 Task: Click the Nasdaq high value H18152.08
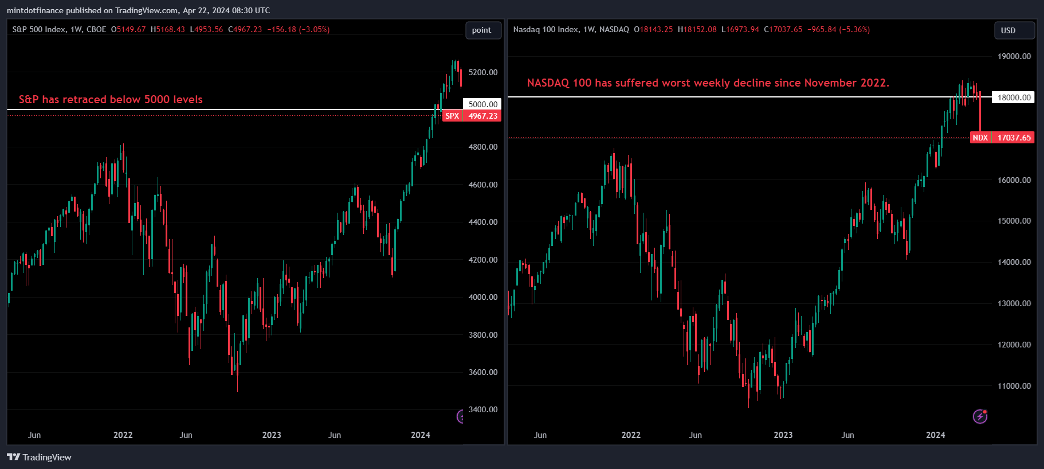pos(697,29)
